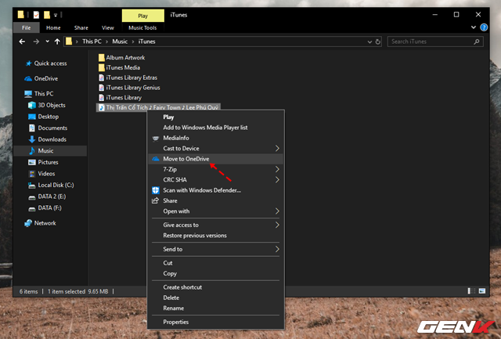
Task: Click the Windows Defender shield icon
Action: pyautogui.click(x=155, y=189)
